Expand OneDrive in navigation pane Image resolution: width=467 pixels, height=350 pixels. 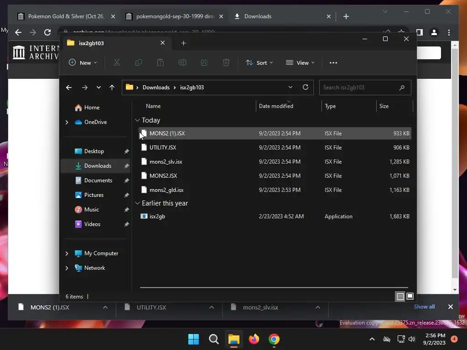coord(67,122)
